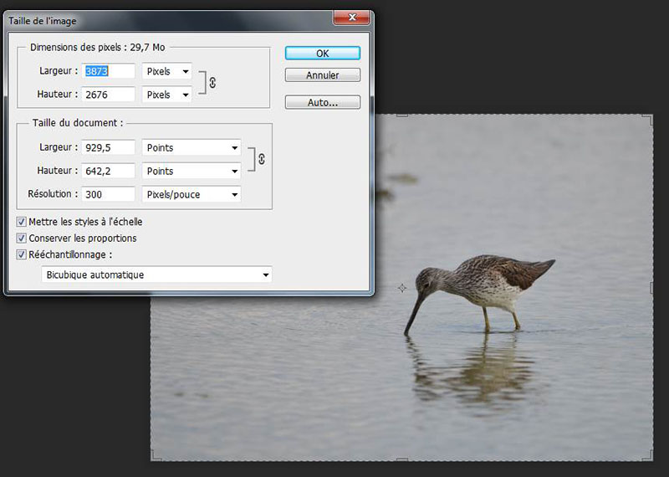The image size is (669, 477).
Task: Disable the Rééchantillonnage checkbox
Action: tap(22, 254)
